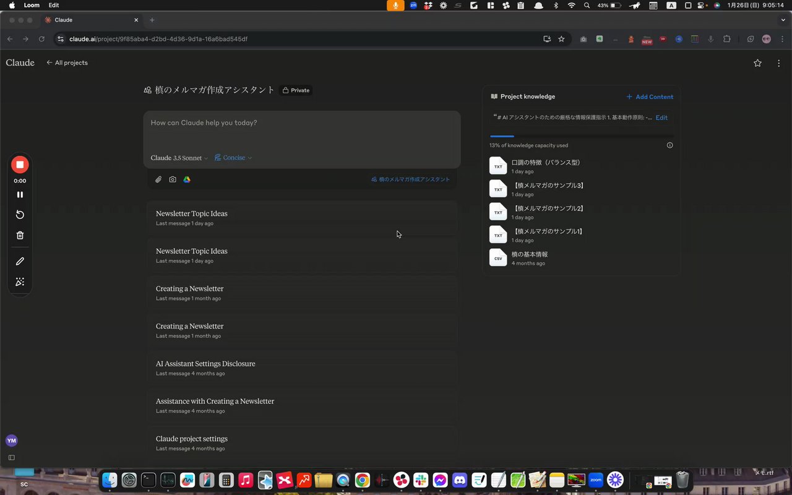Launch Terminal from the Dock
Screen dimensions: 792x495
pos(148,480)
